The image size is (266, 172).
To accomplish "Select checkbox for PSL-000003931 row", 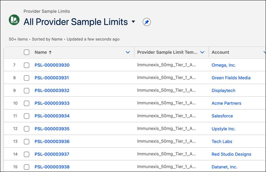I will coord(26,78).
